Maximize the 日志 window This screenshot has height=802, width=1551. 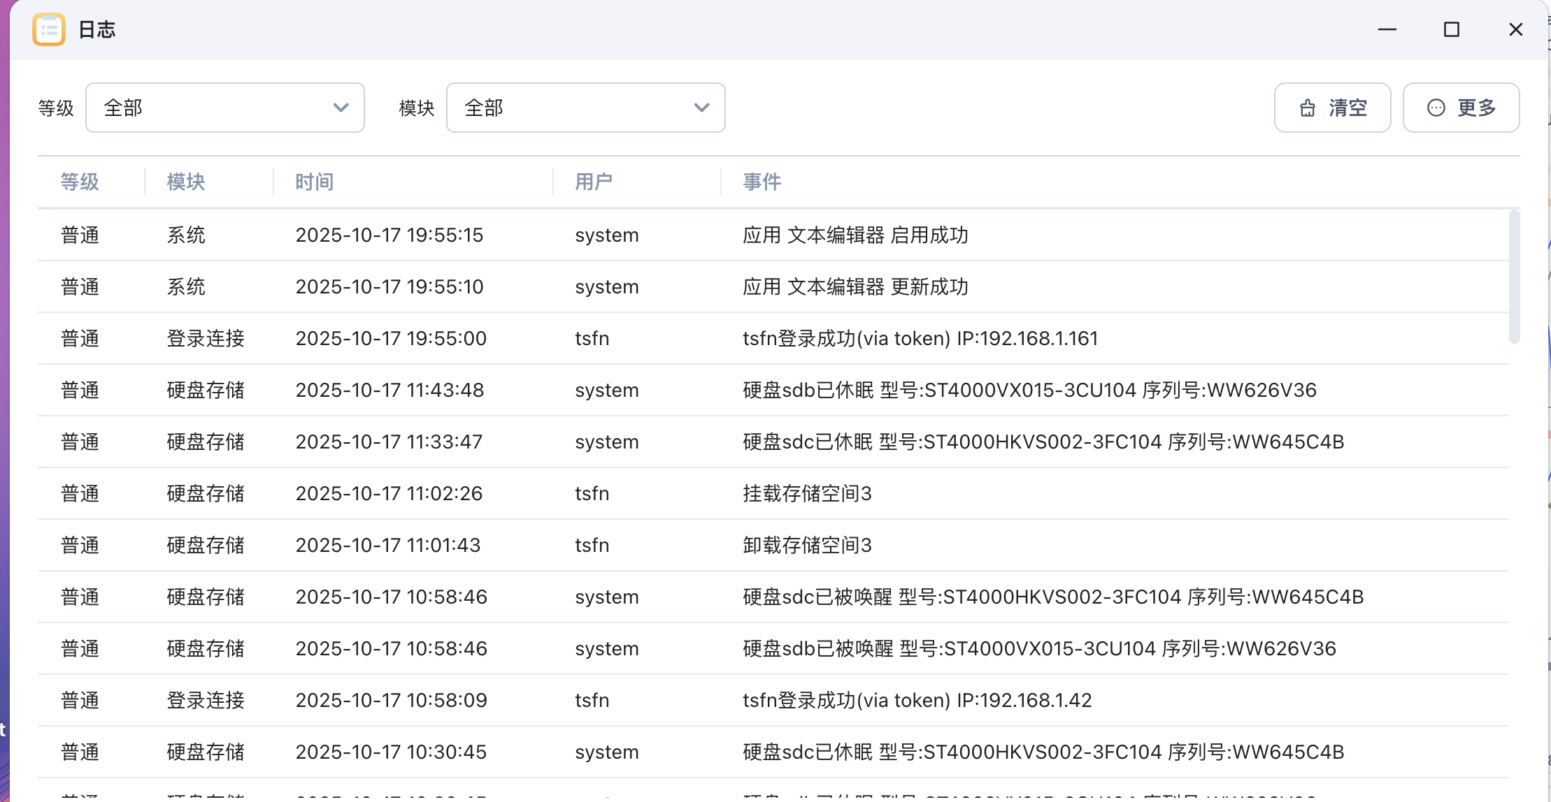tap(1451, 29)
